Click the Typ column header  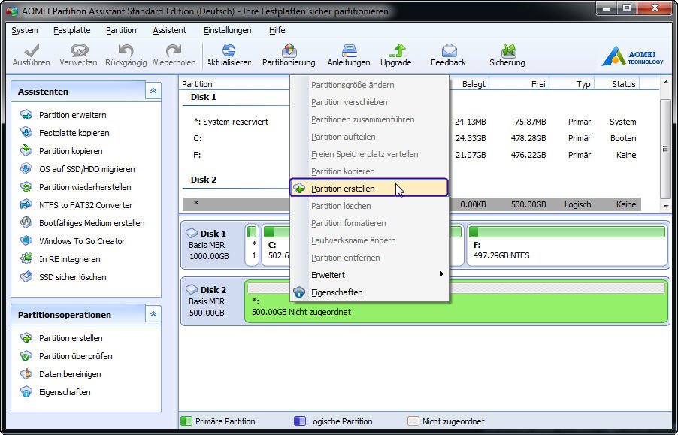(x=572, y=84)
